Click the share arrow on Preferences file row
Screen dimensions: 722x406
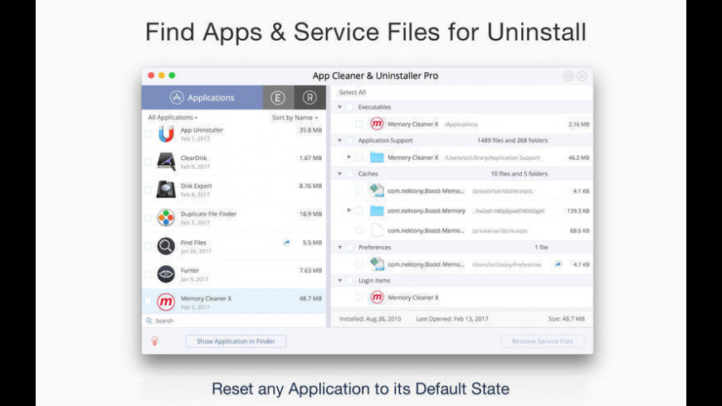click(558, 264)
